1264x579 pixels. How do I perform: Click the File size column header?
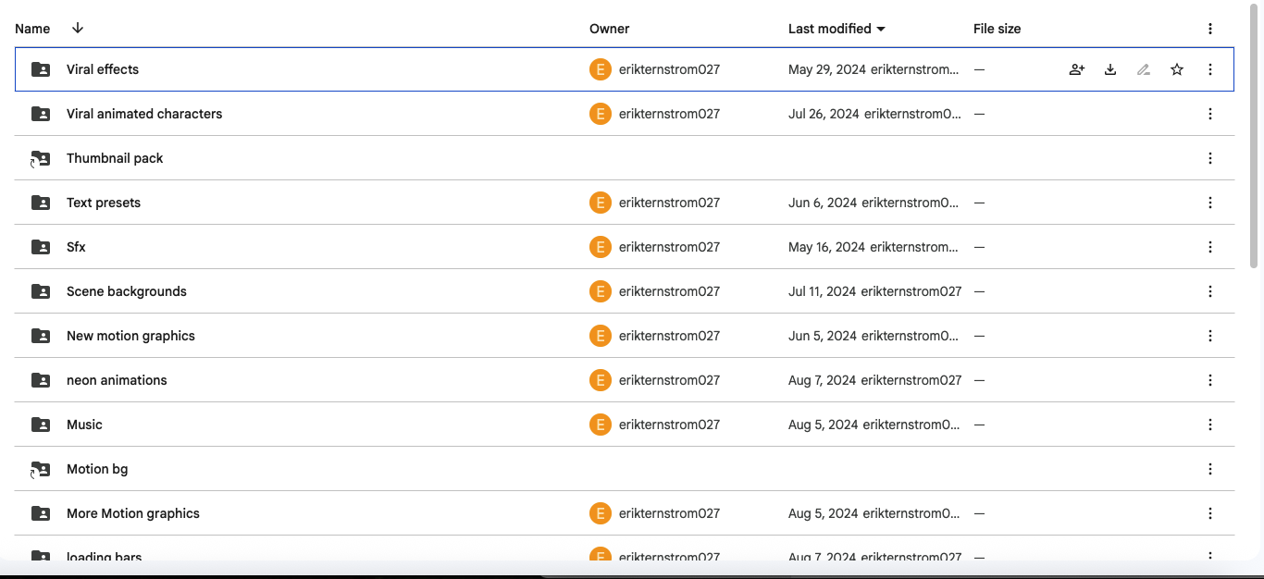click(997, 29)
